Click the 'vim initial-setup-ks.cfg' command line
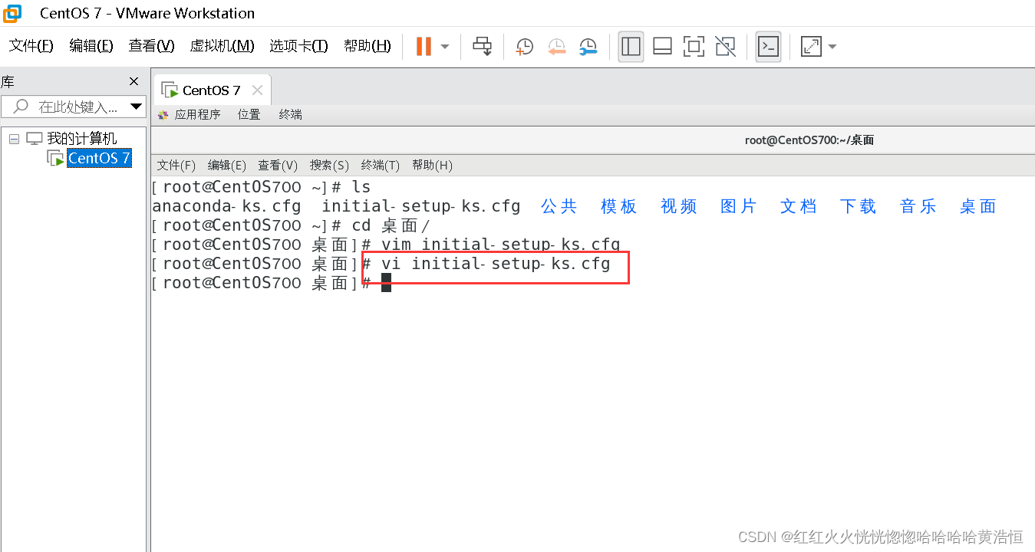This screenshot has width=1035, height=552. (x=500, y=245)
